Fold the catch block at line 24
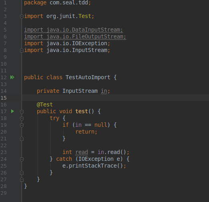 point(22,159)
